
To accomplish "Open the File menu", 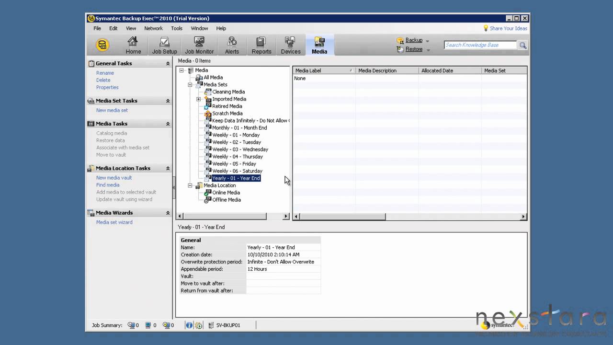I will tap(97, 28).
